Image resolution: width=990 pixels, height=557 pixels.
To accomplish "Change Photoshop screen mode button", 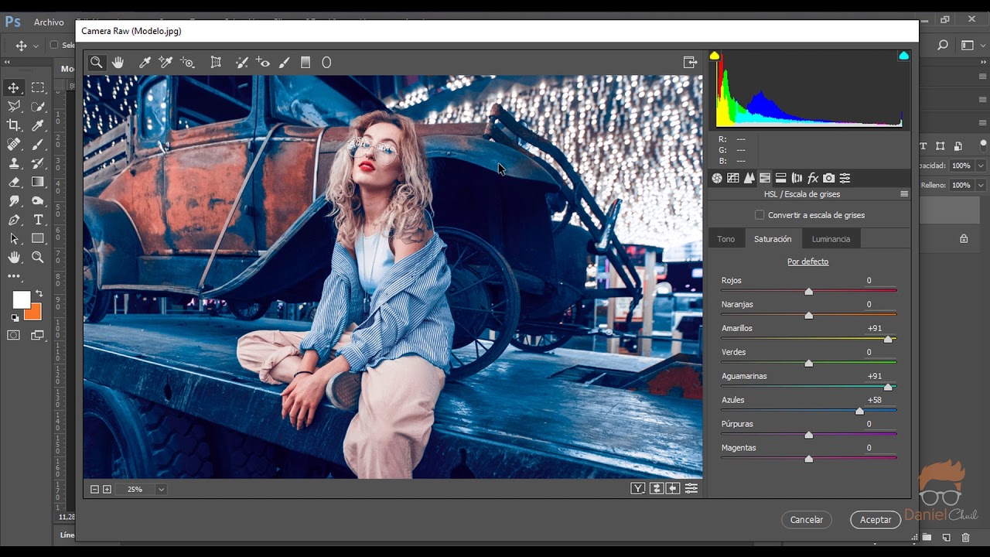I will point(38,335).
